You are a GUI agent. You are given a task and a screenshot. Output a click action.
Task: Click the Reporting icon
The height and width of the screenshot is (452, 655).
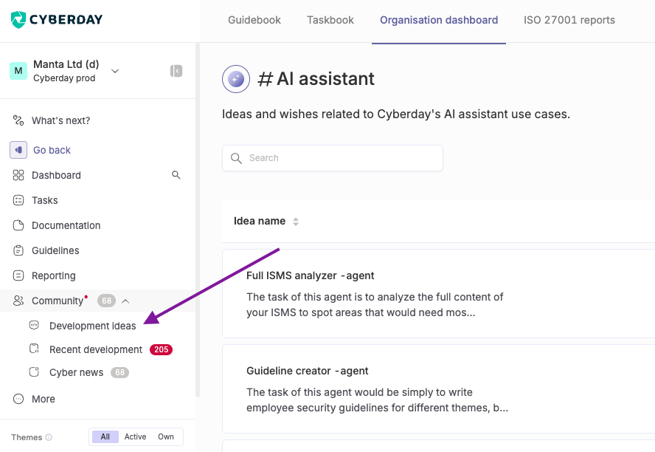18,275
